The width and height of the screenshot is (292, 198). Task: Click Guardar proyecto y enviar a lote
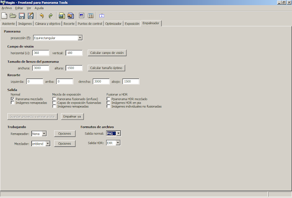(x=32, y=116)
